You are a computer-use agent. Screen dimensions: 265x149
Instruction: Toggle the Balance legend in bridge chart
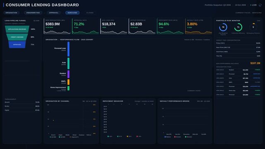168,137
